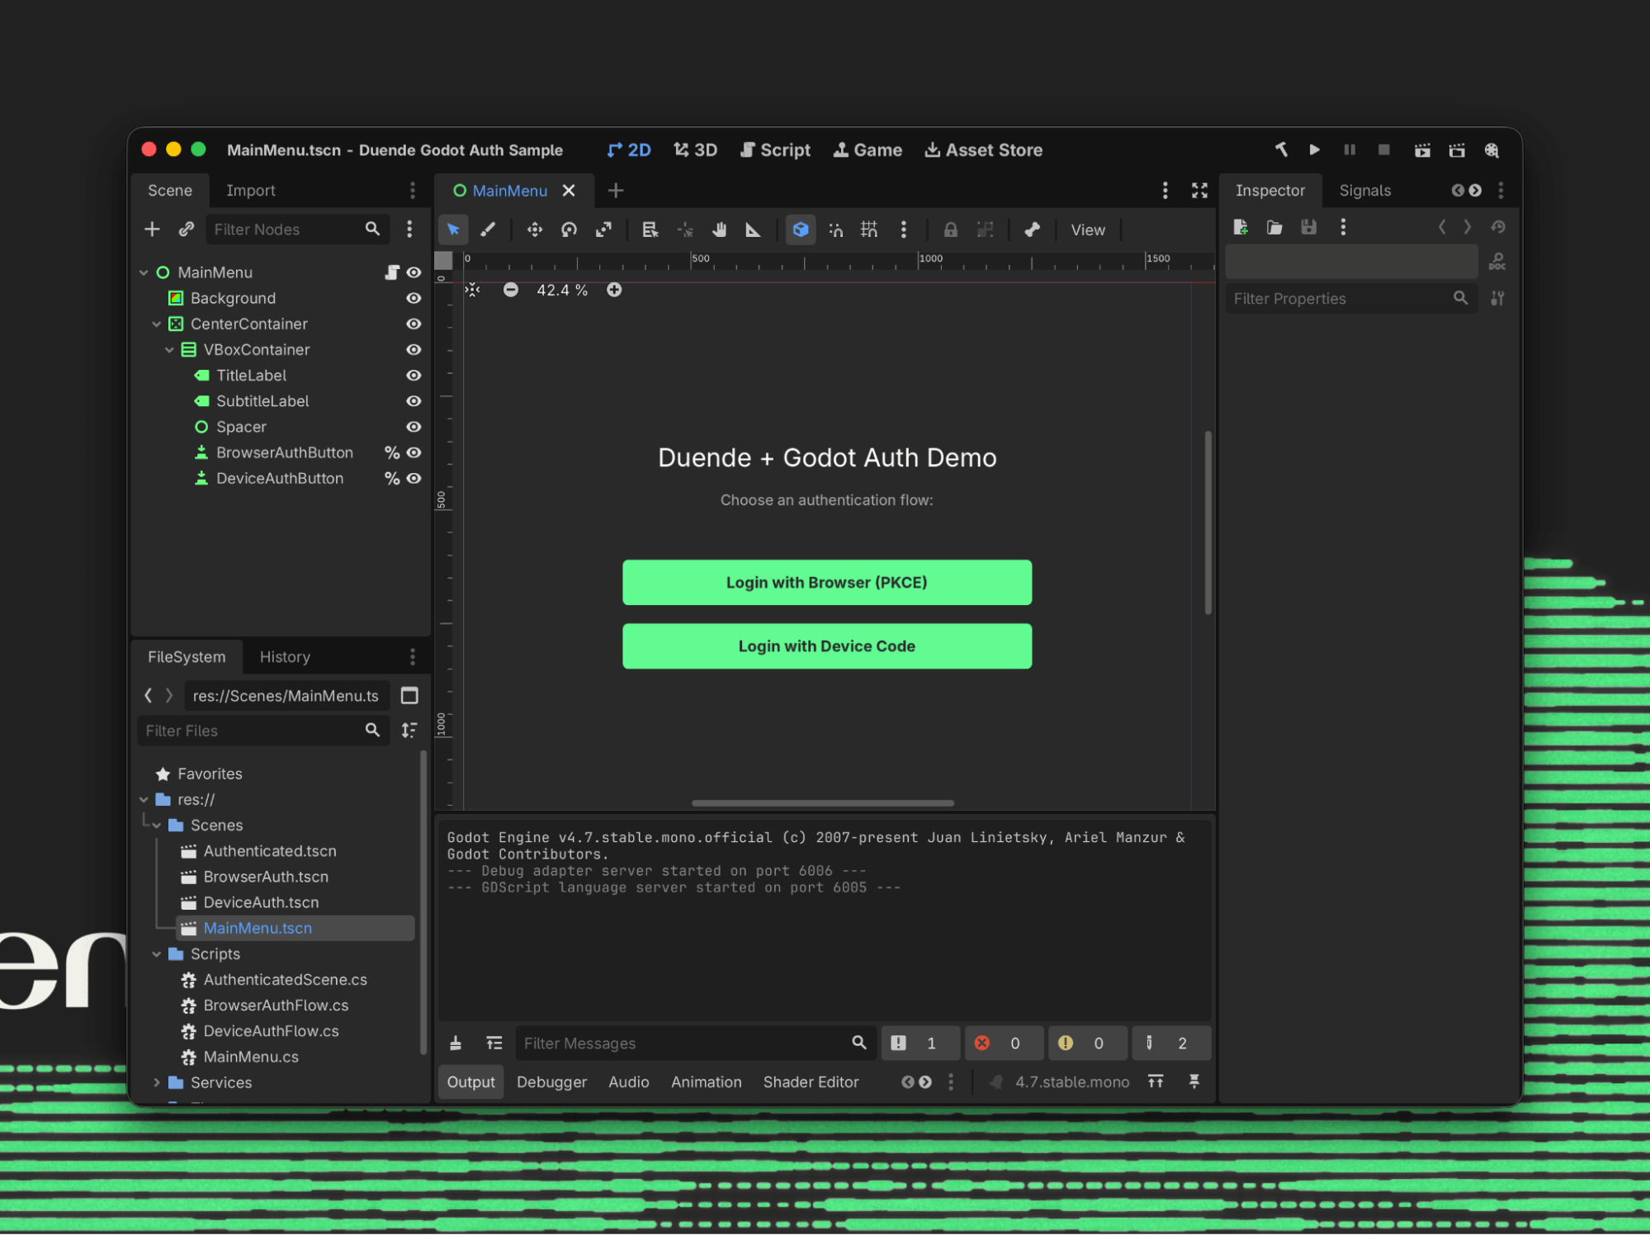Pause the running project
The height and width of the screenshot is (1235, 1650).
pos(1349,149)
